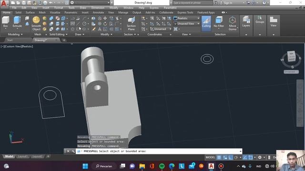The image size is (305, 171).
Task: Open the Dimension menu
Action: pyautogui.click(x=98, y=8)
